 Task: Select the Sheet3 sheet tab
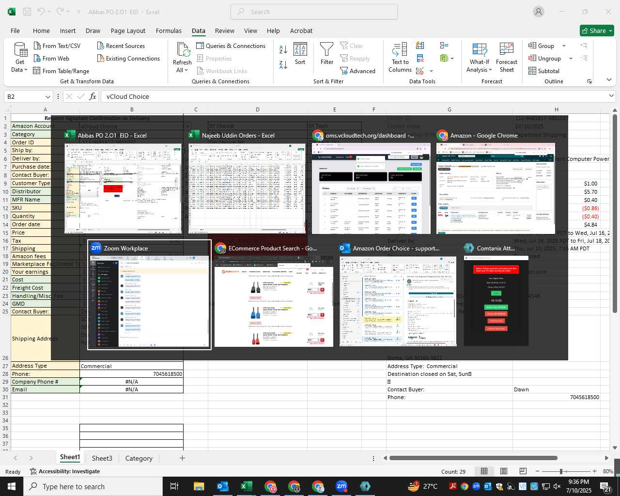pos(102,458)
